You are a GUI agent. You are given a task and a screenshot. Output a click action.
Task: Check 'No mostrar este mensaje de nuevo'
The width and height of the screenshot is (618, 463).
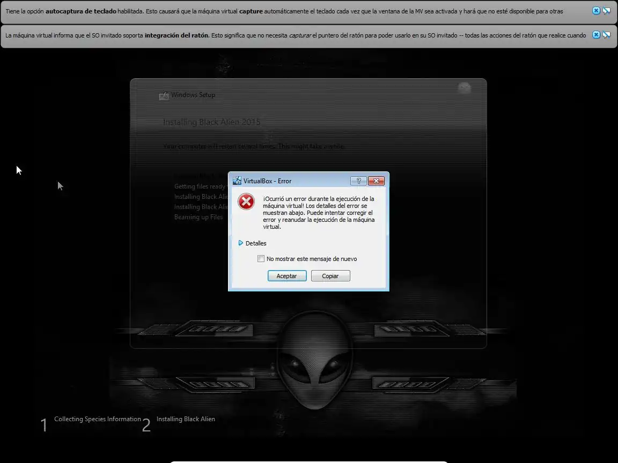[x=261, y=259]
